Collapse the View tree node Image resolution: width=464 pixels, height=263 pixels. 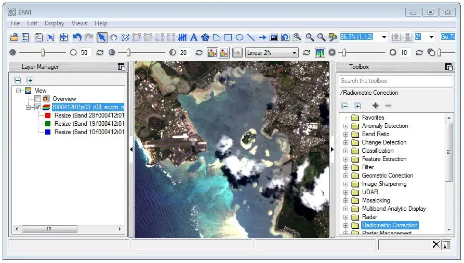(x=19, y=91)
